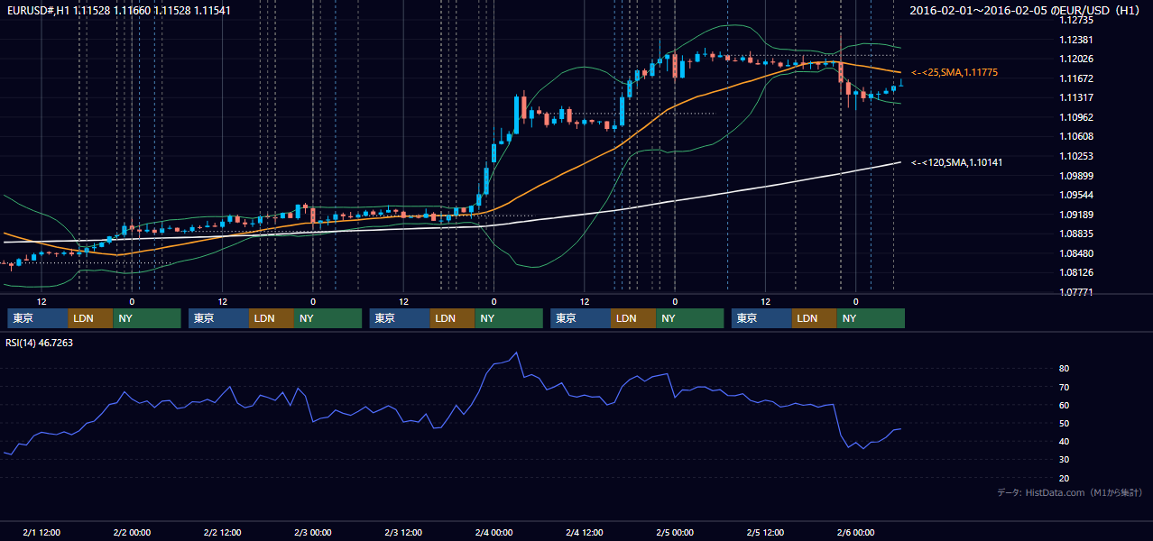Viewport: 1153px width, 541px height.
Task: Click price axis label 1.08480
Action: tap(1077, 253)
